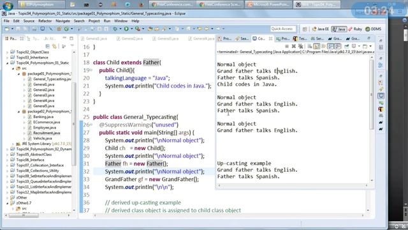Expand the Topic03_Inheritance project
The image size is (408, 230).
(7, 57)
